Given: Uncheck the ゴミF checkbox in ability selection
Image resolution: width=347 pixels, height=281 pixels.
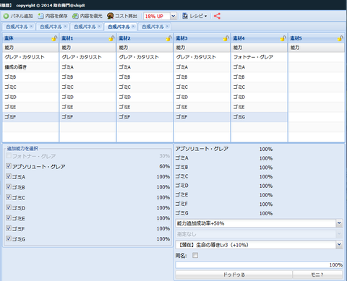Looking at the screenshot, I should coord(9,228).
